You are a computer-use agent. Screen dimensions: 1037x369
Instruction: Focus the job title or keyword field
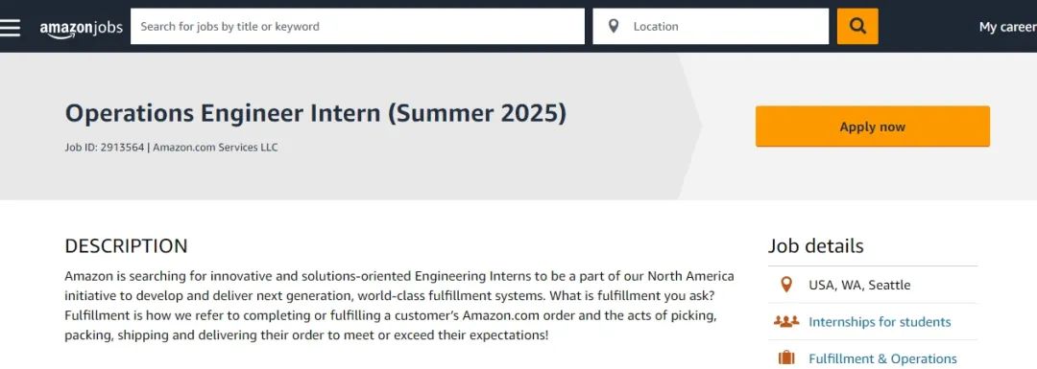[x=357, y=27]
